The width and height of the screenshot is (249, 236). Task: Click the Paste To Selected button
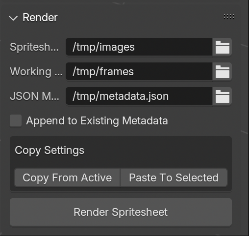click(174, 177)
